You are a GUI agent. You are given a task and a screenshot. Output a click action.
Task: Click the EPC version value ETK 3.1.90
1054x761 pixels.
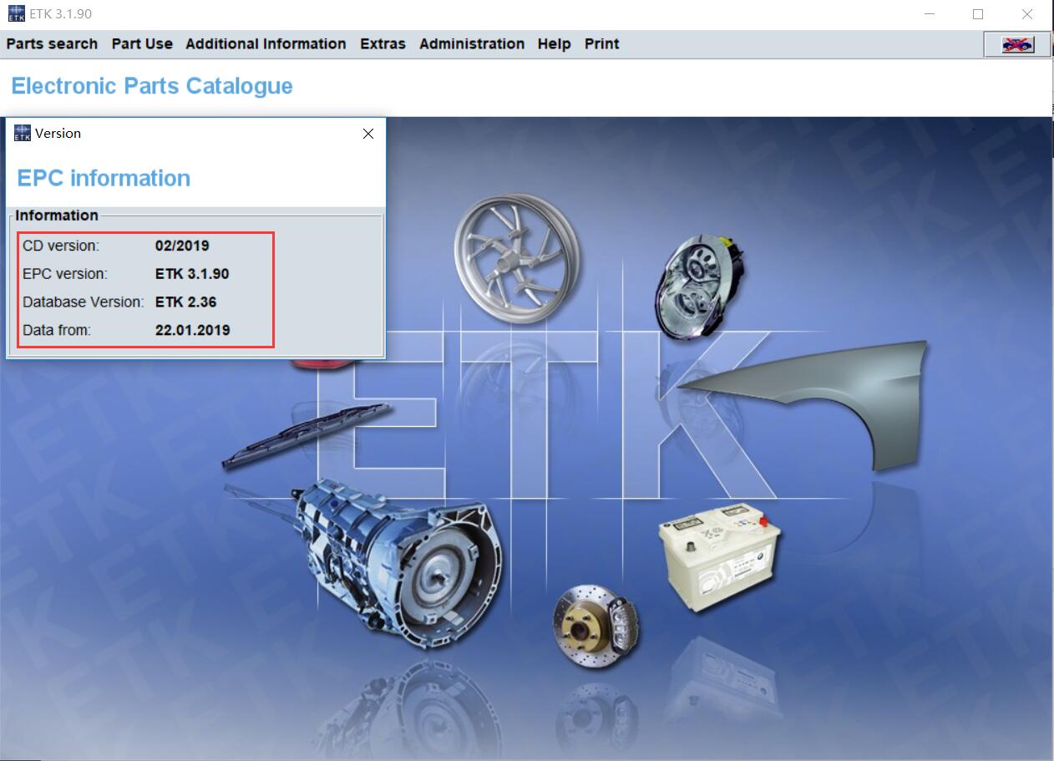(192, 274)
